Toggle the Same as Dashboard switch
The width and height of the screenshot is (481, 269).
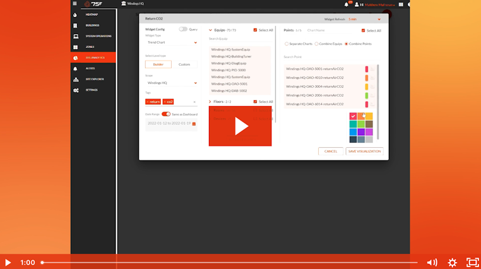[166, 114]
